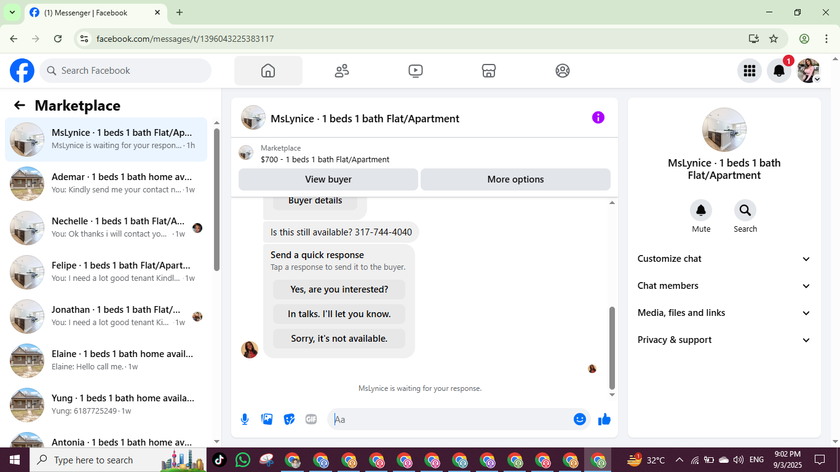Click the Buyer details button

click(x=315, y=201)
